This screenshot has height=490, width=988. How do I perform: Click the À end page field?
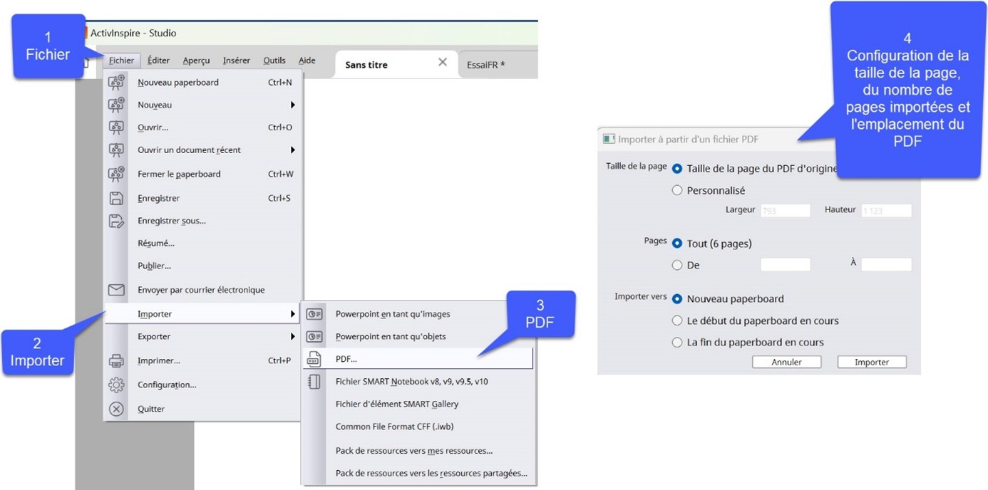pyautogui.click(x=887, y=264)
